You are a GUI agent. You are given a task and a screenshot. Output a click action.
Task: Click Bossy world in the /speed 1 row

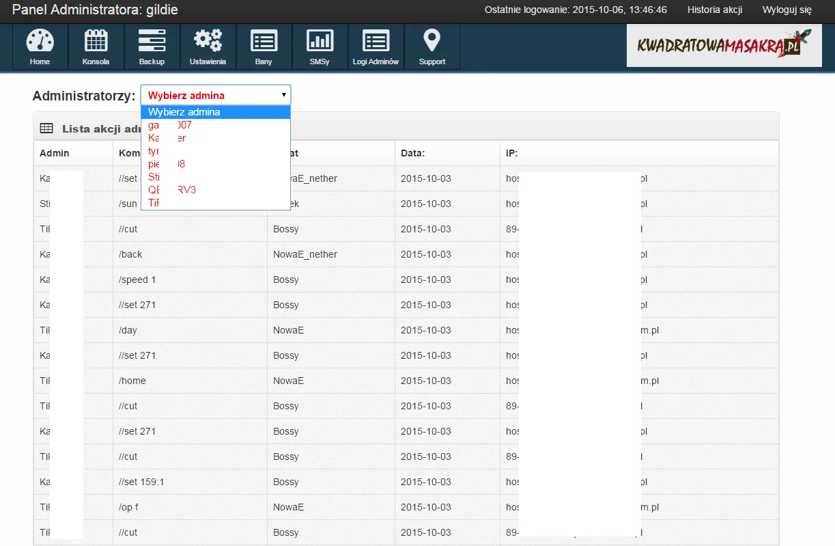point(286,279)
